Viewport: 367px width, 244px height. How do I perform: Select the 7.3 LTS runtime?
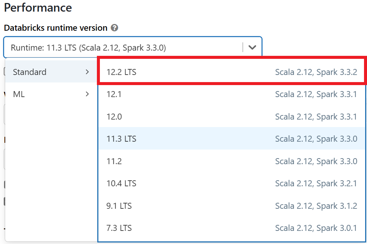(119, 228)
